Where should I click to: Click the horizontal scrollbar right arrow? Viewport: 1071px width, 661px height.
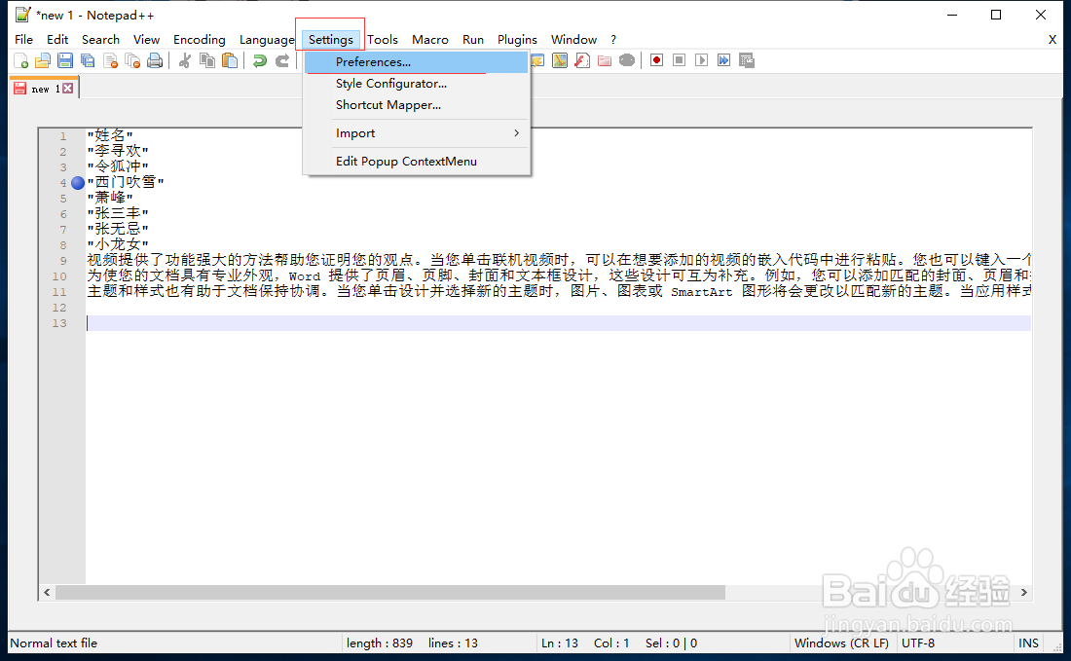coord(1024,592)
